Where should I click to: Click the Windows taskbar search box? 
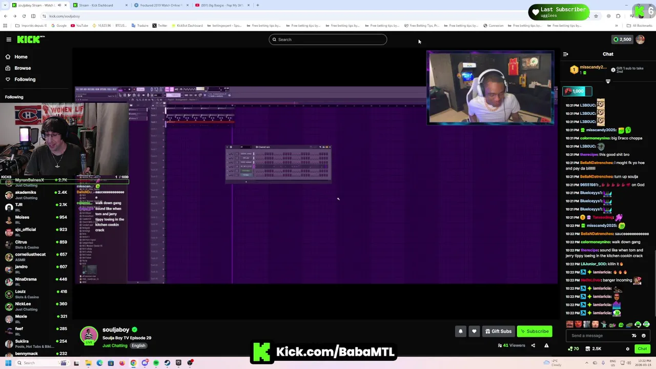click(43, 363)
